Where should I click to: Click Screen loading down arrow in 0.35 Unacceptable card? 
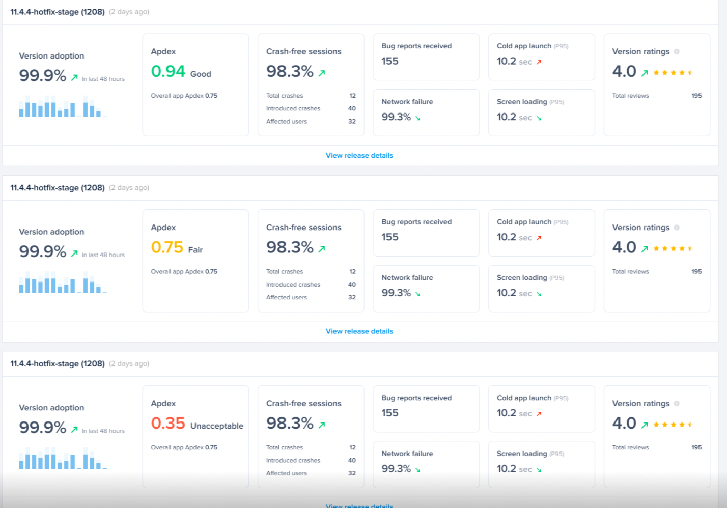click(539, 470)
